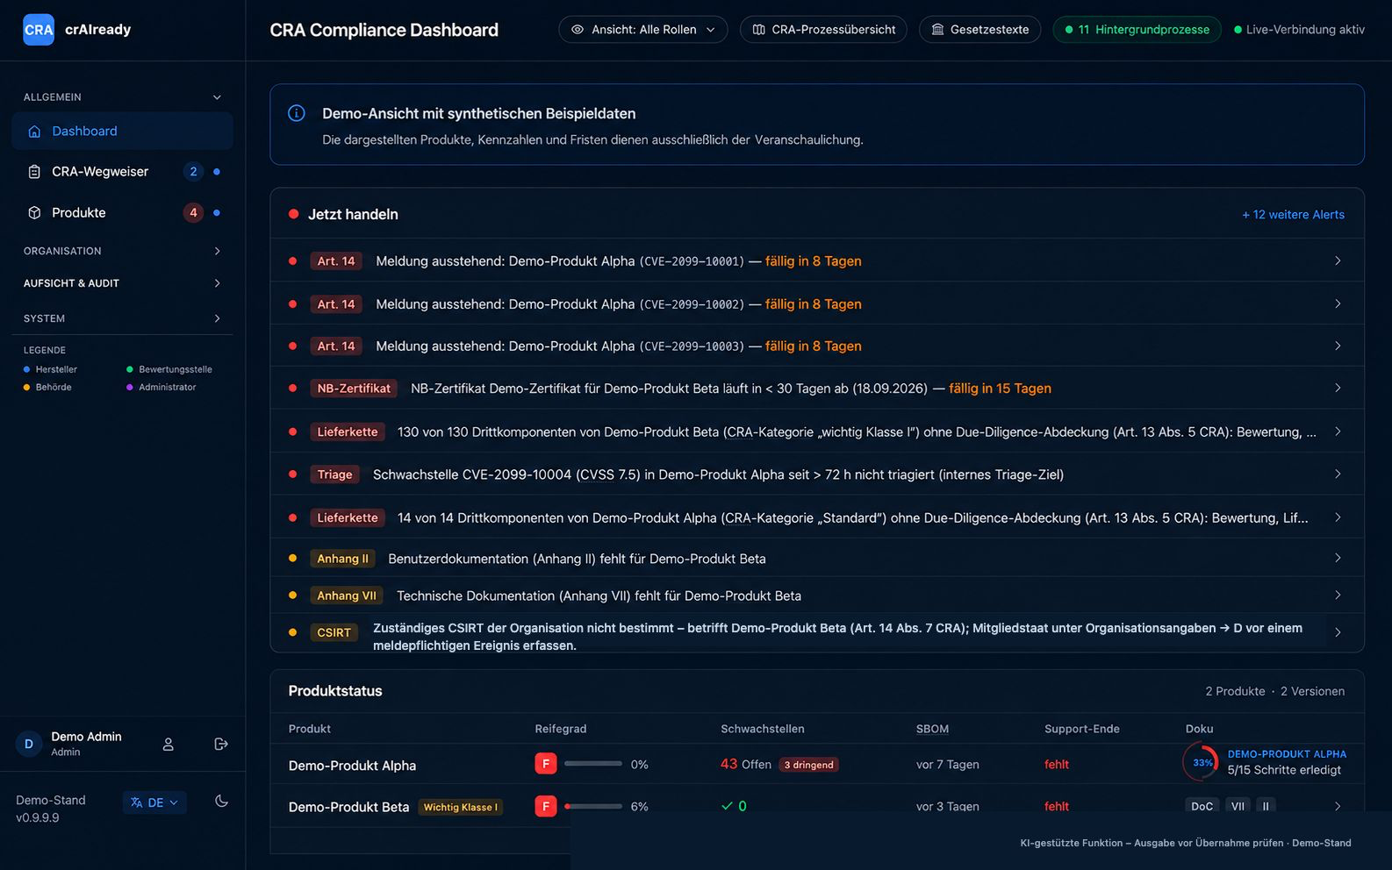
Task: Open chevron for NB-Zertifikat alert
Action: 1338,389
